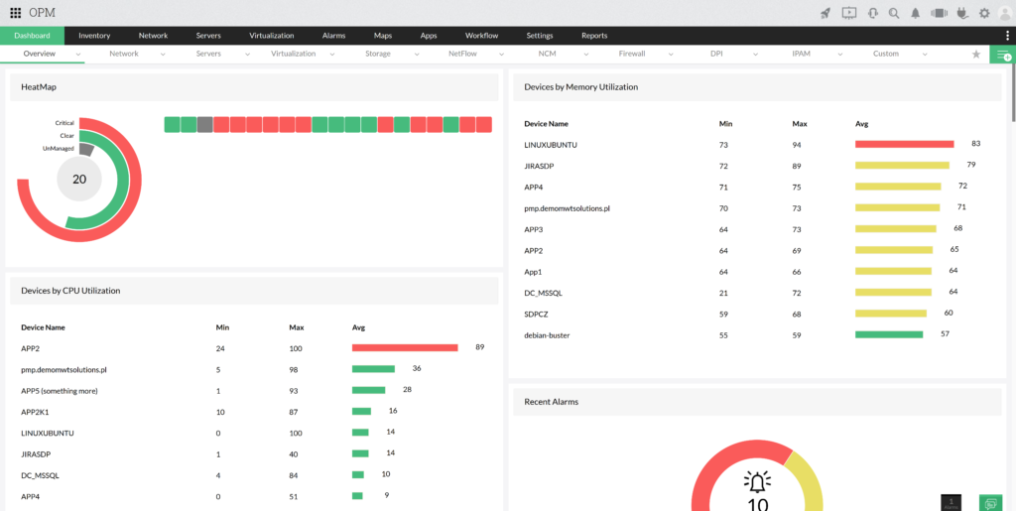Open APP2 device in CPU Utilization
Screen dimensions: 1016x511
click(30, 348)
